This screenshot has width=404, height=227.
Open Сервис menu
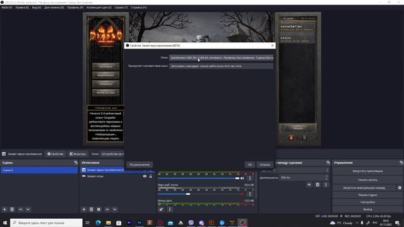[121, 8]
